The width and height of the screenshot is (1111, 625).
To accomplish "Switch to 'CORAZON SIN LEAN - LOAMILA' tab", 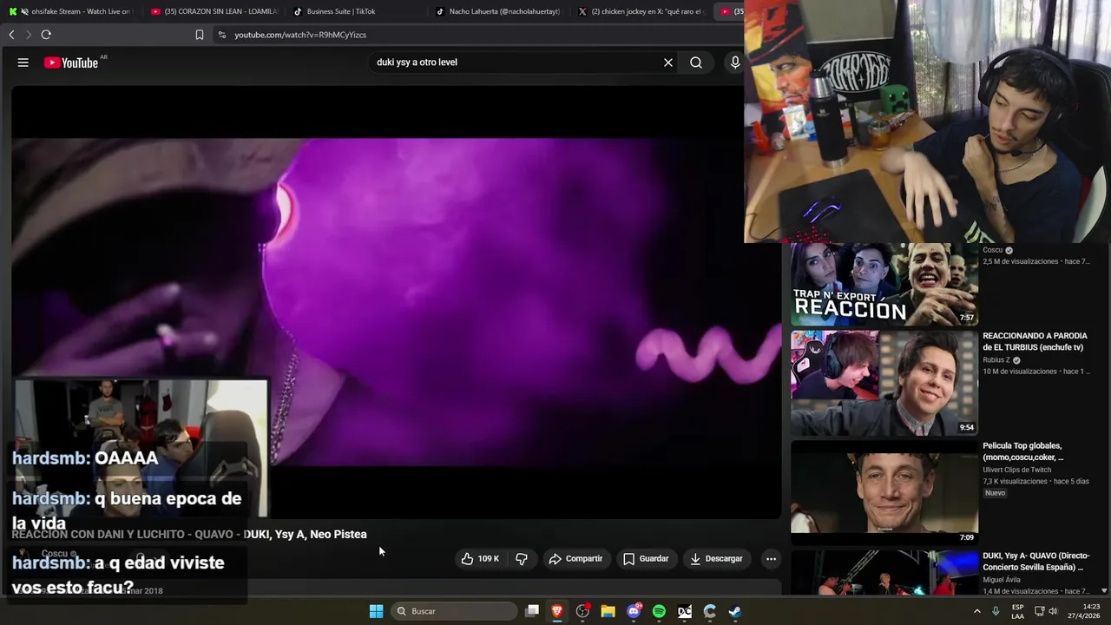I will [214, 11].
